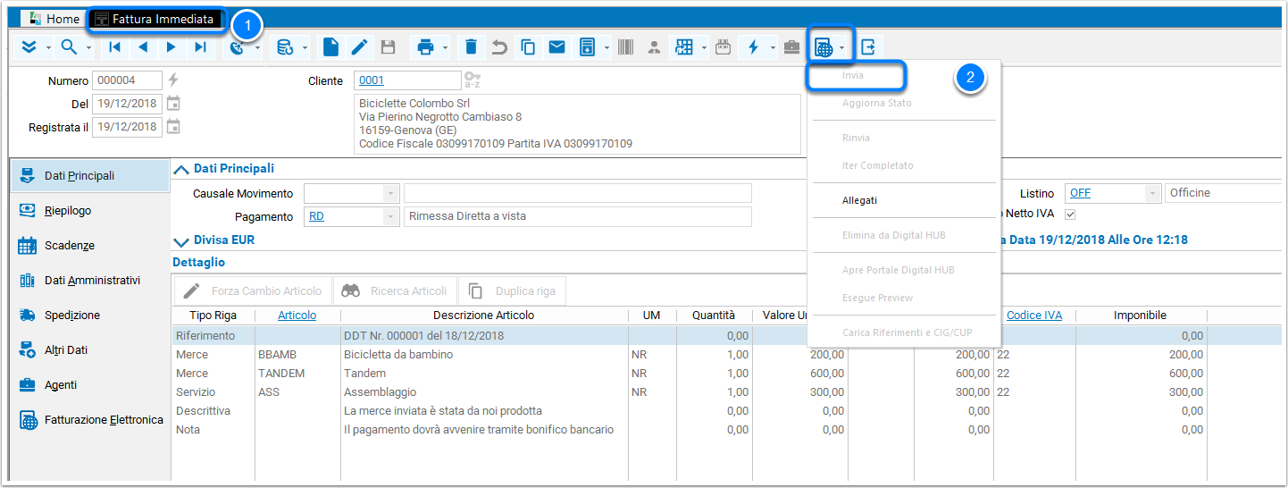Click the envelope email icon
The height and width of the screenshot is (488, 1288).
point(556,47)
